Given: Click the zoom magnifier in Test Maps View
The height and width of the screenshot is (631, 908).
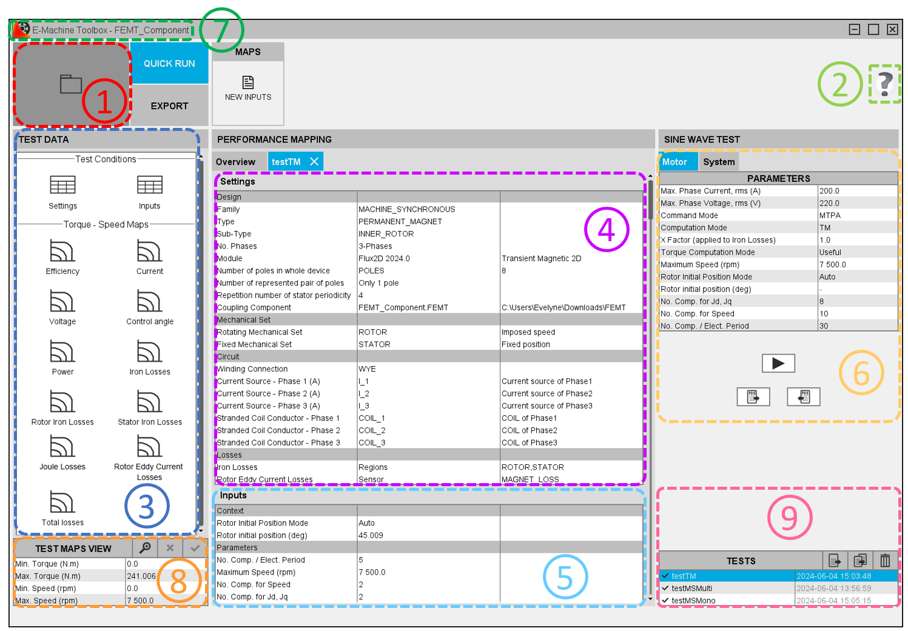Looking at the screenshot, I should (x=145, y=548).
